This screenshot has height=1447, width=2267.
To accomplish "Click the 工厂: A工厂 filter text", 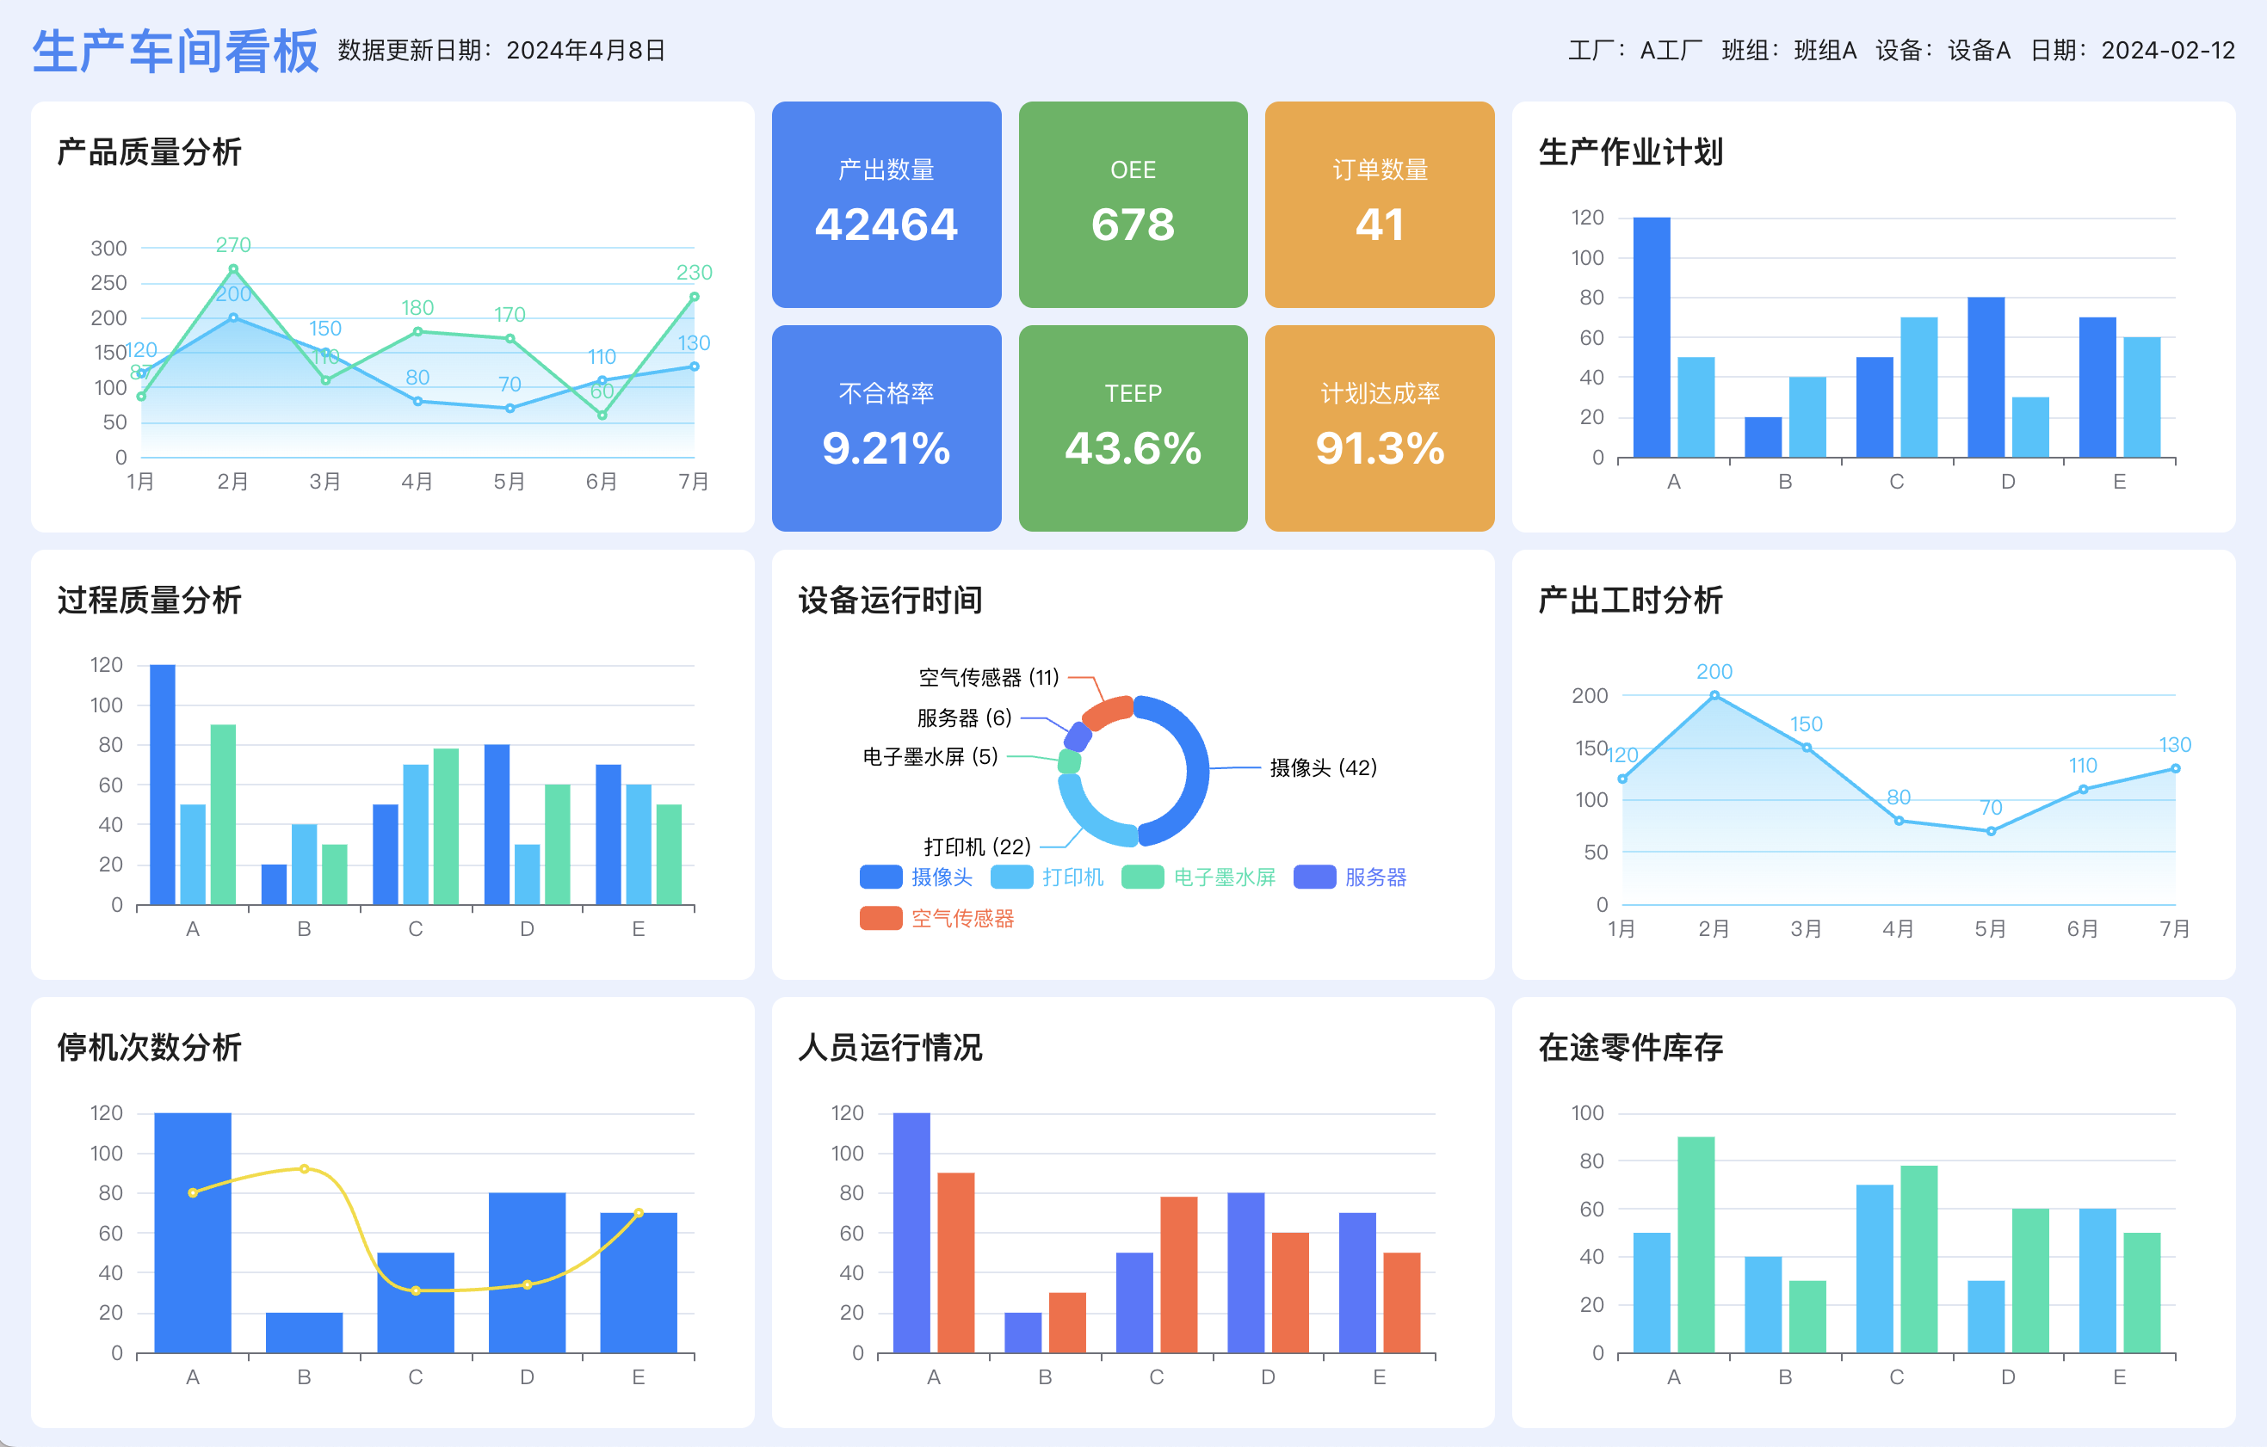I will coord(1635,51).
